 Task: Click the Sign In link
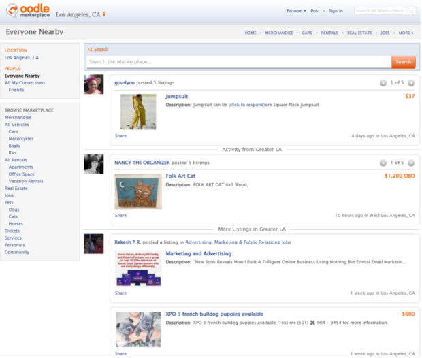point(335,11)
